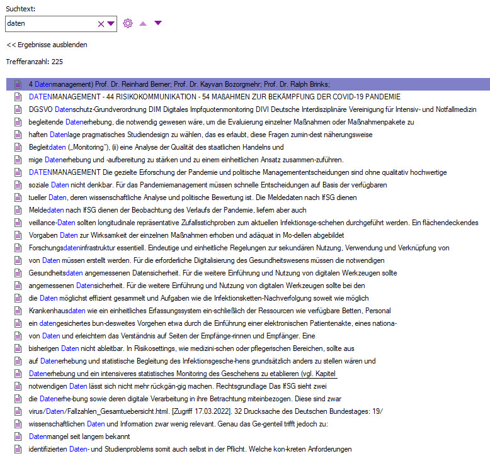
Task: Clear the search text with the X icon
Action: tap(101, 24)
